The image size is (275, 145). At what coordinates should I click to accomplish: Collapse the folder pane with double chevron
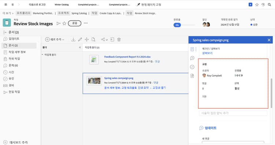tap(80, 47)
